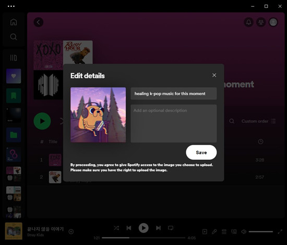
Task: Click the song title 끝나지 않을 이야기
Action: (x=45, y=229)
